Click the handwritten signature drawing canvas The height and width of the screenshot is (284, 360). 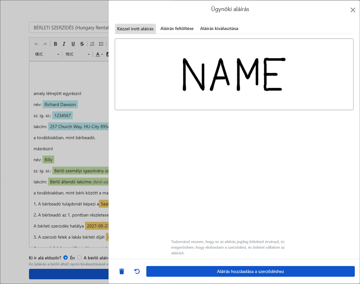click(234, 74)
